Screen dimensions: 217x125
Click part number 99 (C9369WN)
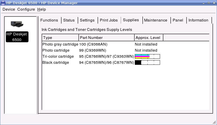(92, 50)
